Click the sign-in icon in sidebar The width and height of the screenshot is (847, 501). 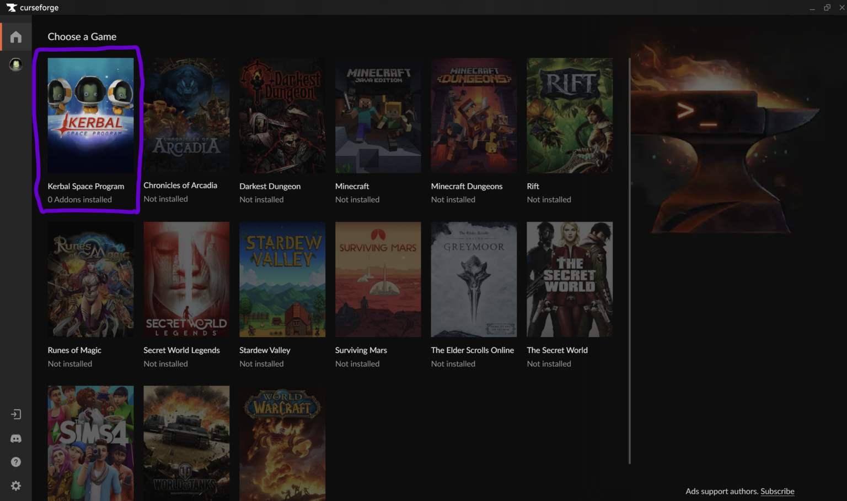(16, 415)
